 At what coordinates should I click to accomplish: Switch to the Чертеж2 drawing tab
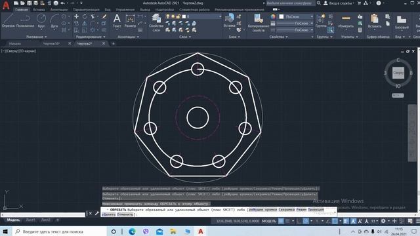[x=85, y=43]
